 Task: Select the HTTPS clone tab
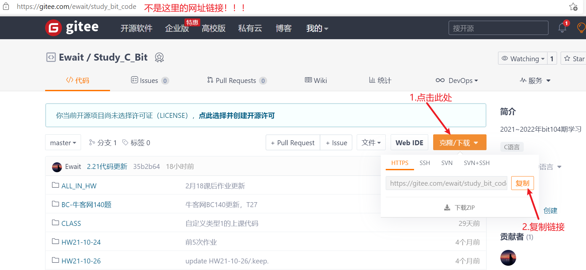click(400, 163)
